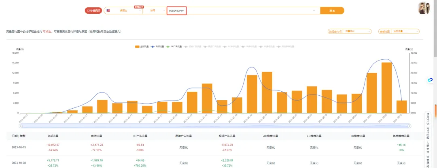The image size is (437, 168).
Task: Click the SP广告流量 column header in the table
Action: click(140, 136)
